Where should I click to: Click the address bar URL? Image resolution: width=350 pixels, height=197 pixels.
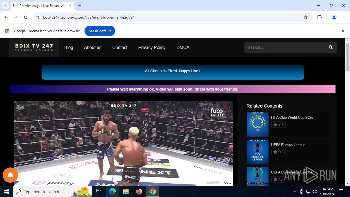88,17
